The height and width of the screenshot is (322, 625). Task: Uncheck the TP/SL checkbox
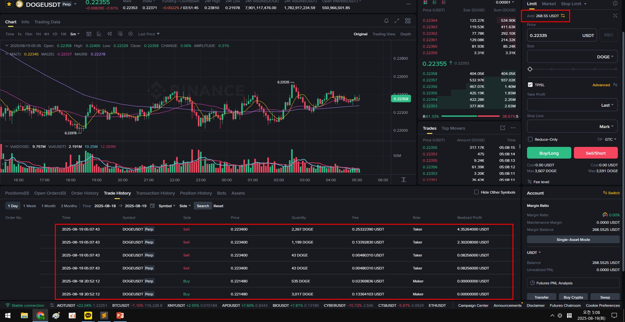click(x=530, y=85)
